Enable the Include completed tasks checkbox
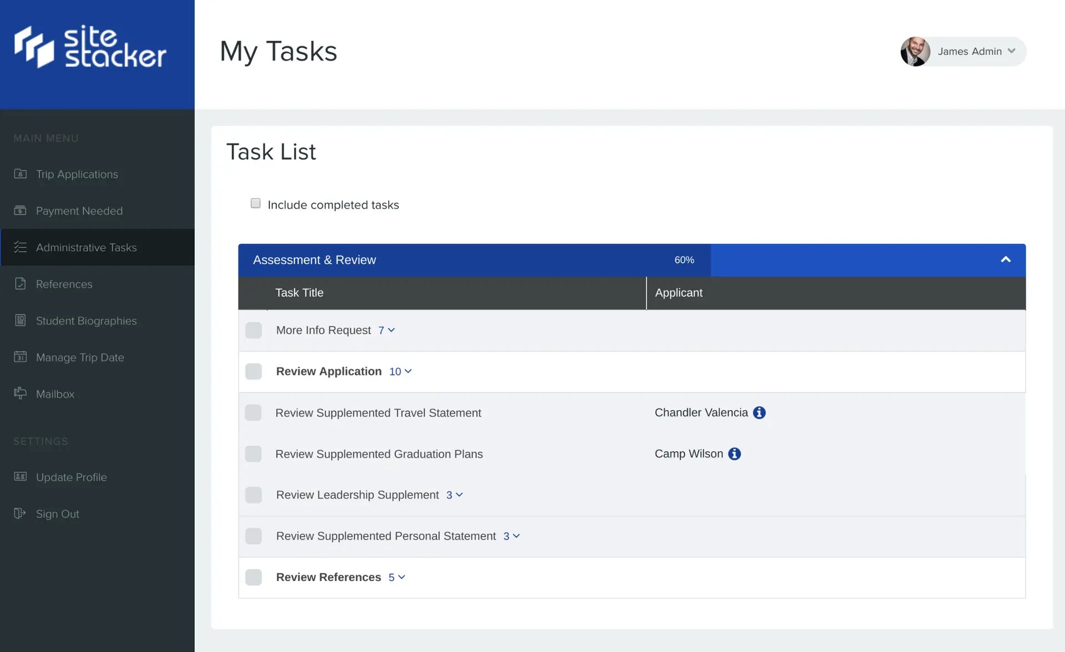This screenshot has height=652, width=1065. [x=255, y=203]
